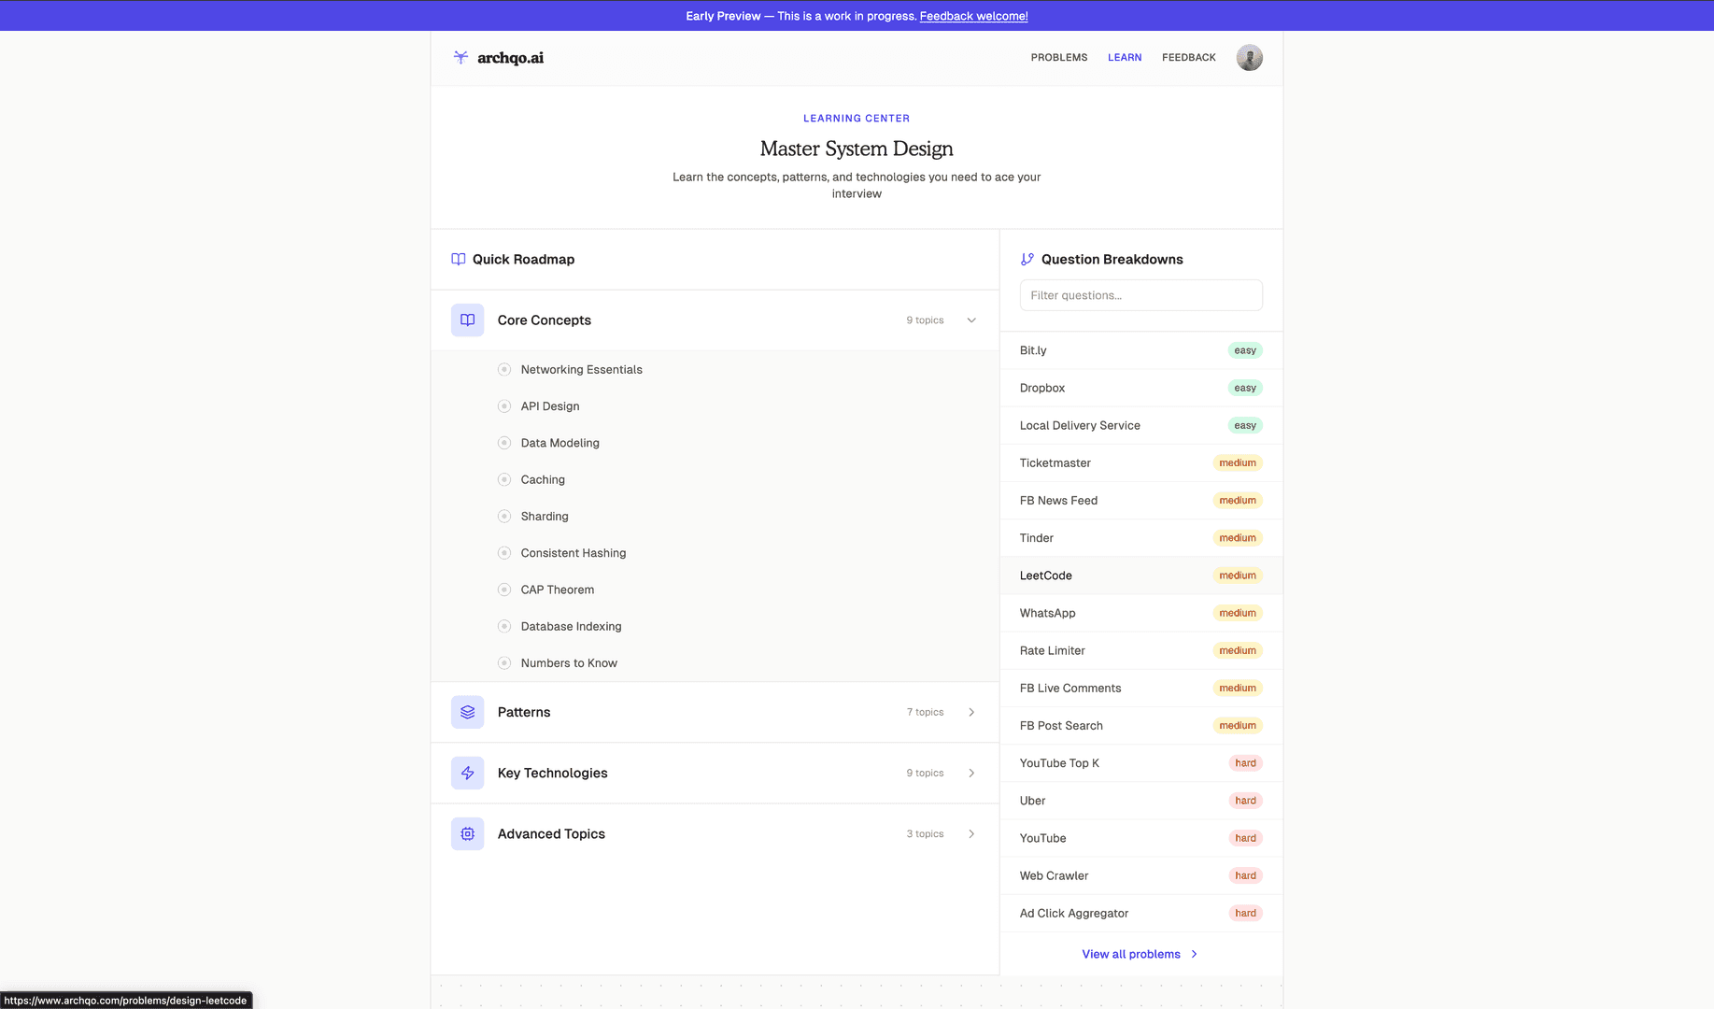
Task: Click the Quick Roadmap book icon
Action: (459, 260)
